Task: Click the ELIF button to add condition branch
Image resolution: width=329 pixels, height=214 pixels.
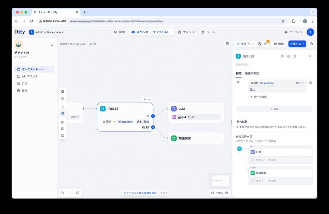Action: (x=274, y=109)
